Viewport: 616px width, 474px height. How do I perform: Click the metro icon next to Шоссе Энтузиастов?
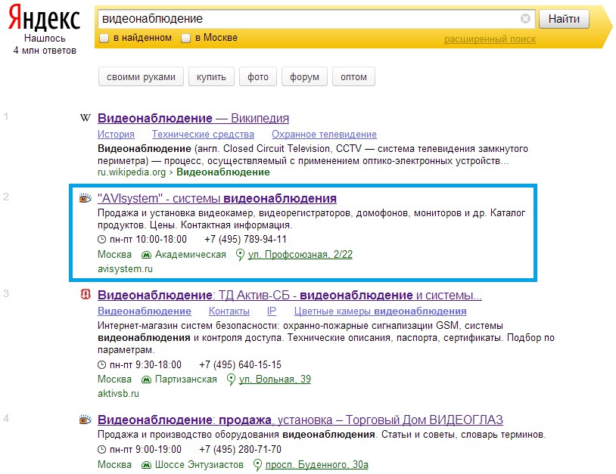pyautogui.click(x=146, y=465)
